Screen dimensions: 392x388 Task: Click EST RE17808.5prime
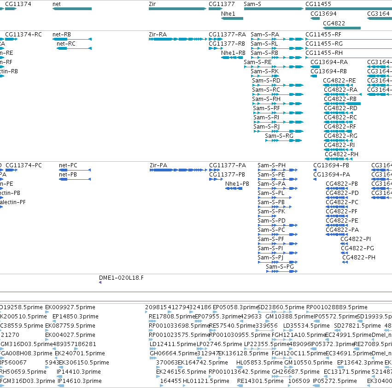(x=152, y=321)
